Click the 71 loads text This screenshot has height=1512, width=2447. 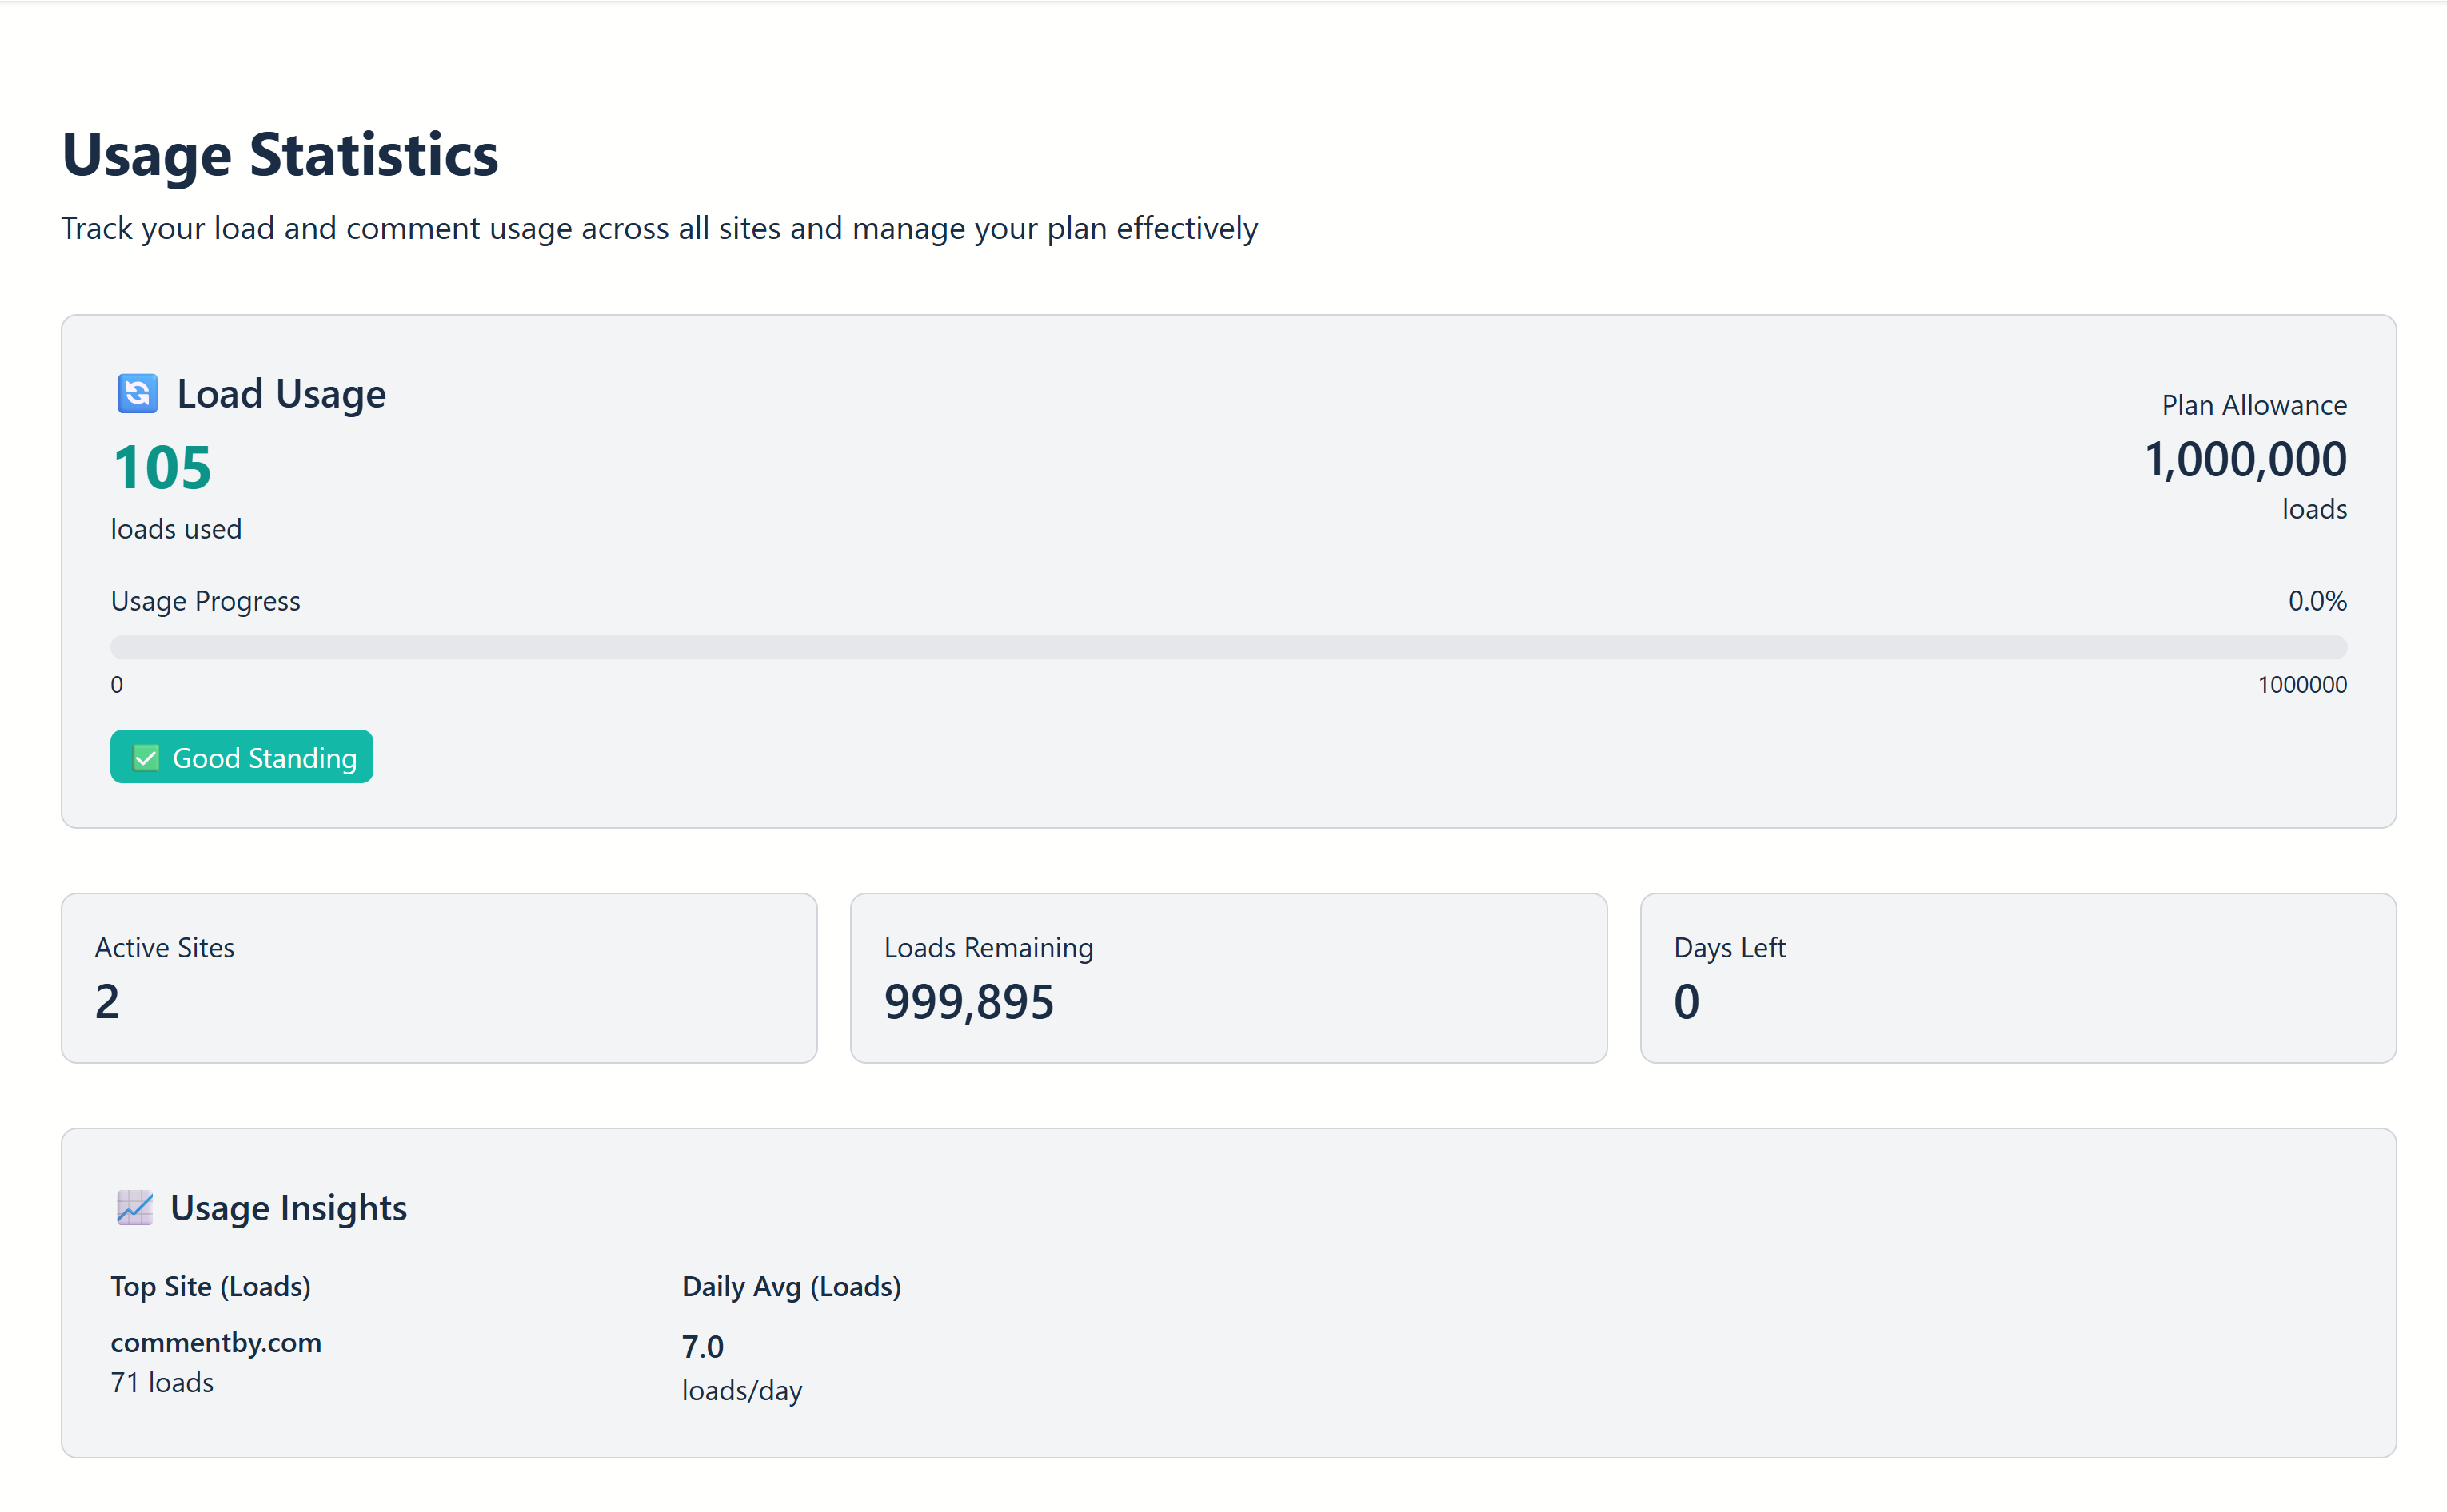[x=162, y=1382]
